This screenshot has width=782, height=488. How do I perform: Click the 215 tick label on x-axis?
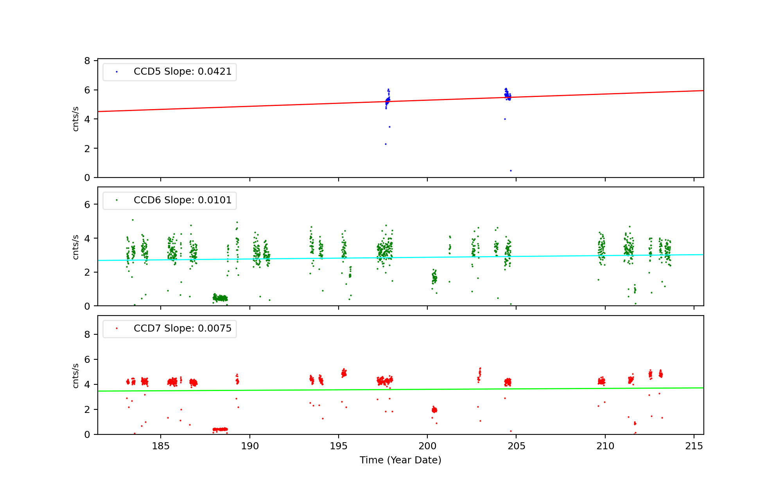coord(694,446)
